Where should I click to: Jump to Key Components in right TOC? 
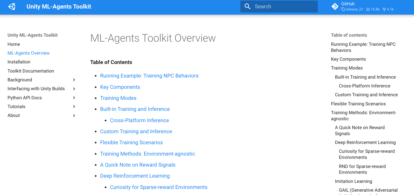[x=348, y=59]
